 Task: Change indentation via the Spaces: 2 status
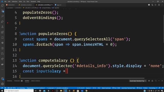(88, 88)
